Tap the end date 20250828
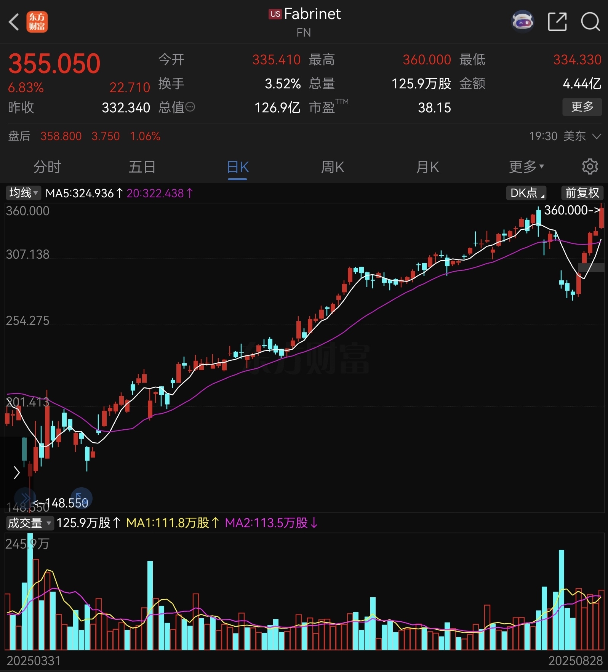Screen dimensions: 608x672 pos(575,661)
